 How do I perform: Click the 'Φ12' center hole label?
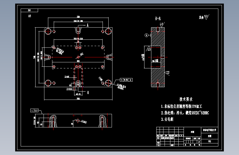[82, 54]
